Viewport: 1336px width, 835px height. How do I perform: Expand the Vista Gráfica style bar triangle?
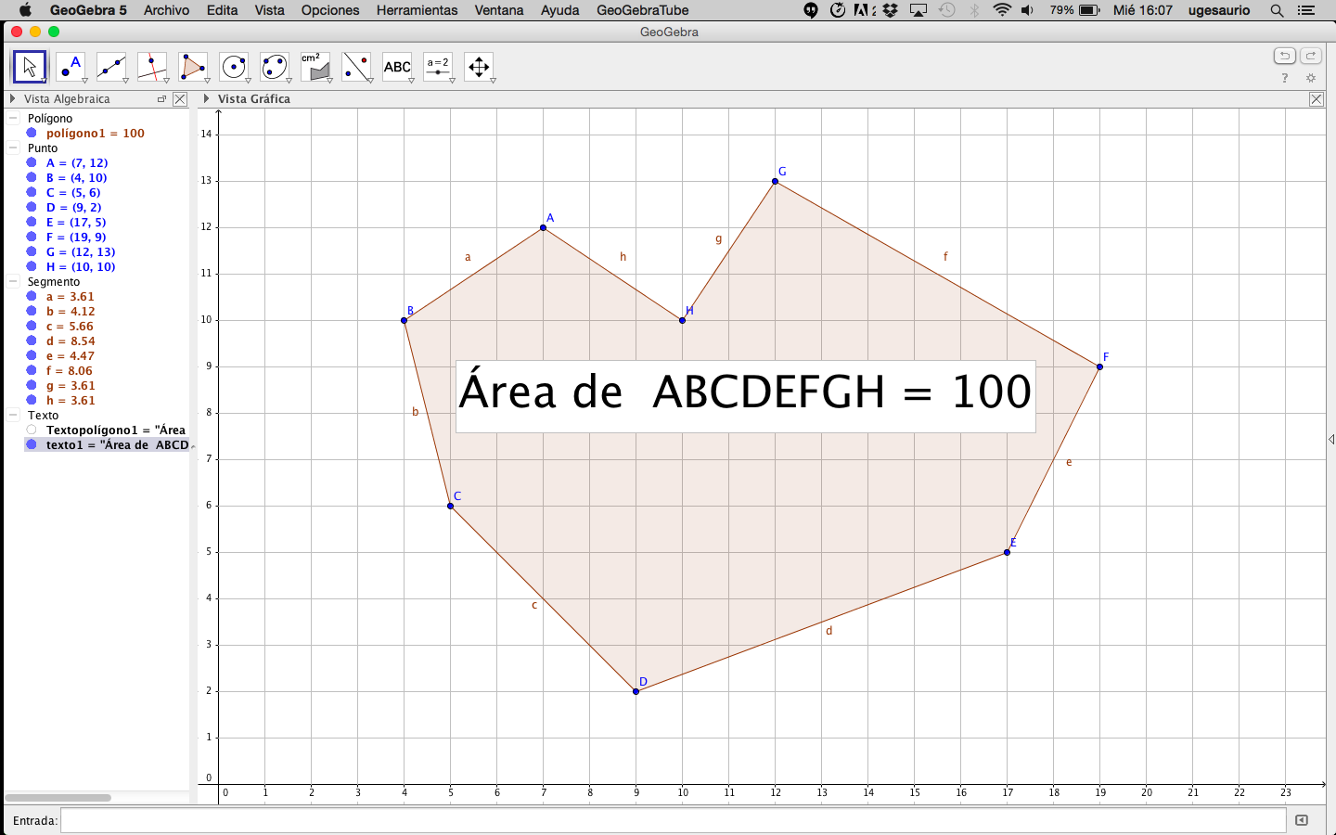206,99
